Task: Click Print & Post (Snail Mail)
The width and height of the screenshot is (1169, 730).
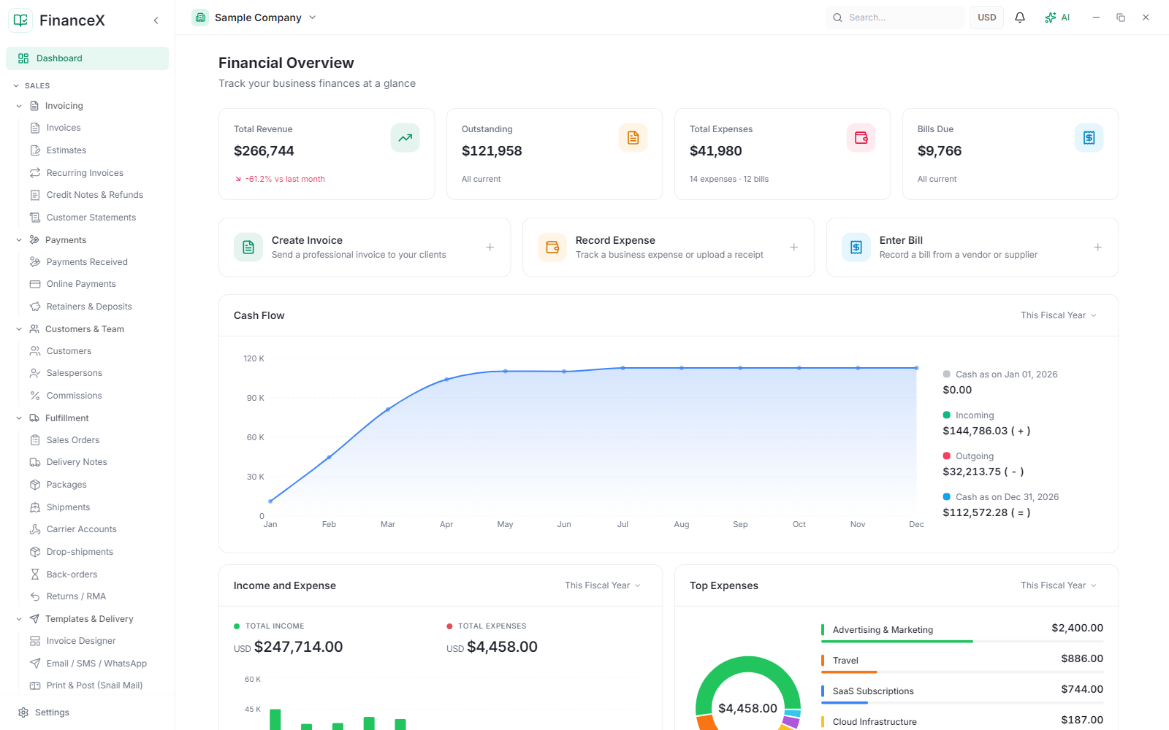Action: 94,685
